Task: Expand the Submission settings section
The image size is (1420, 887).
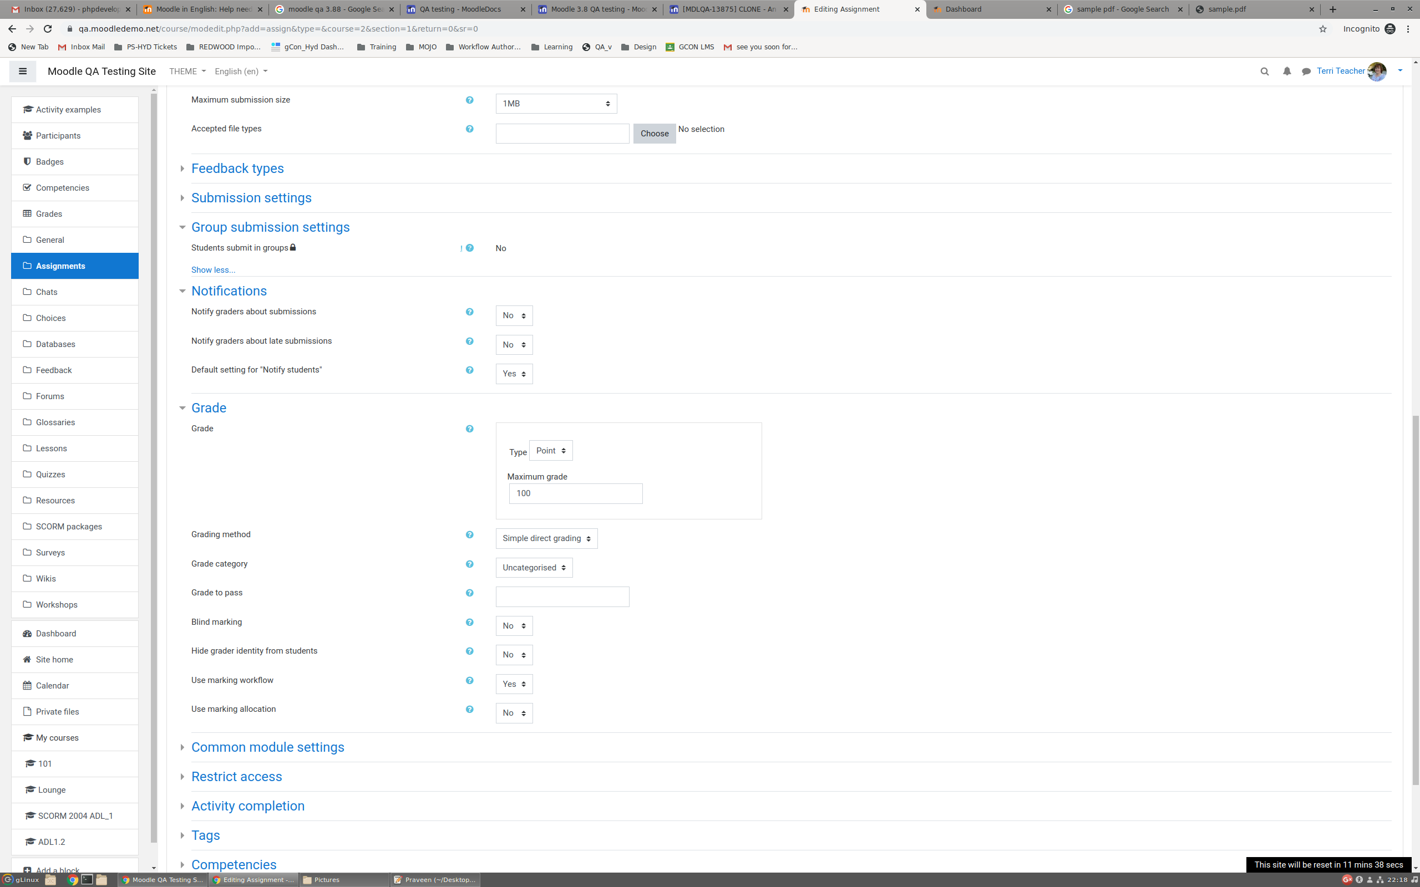Action: click(x=251, y=198)
